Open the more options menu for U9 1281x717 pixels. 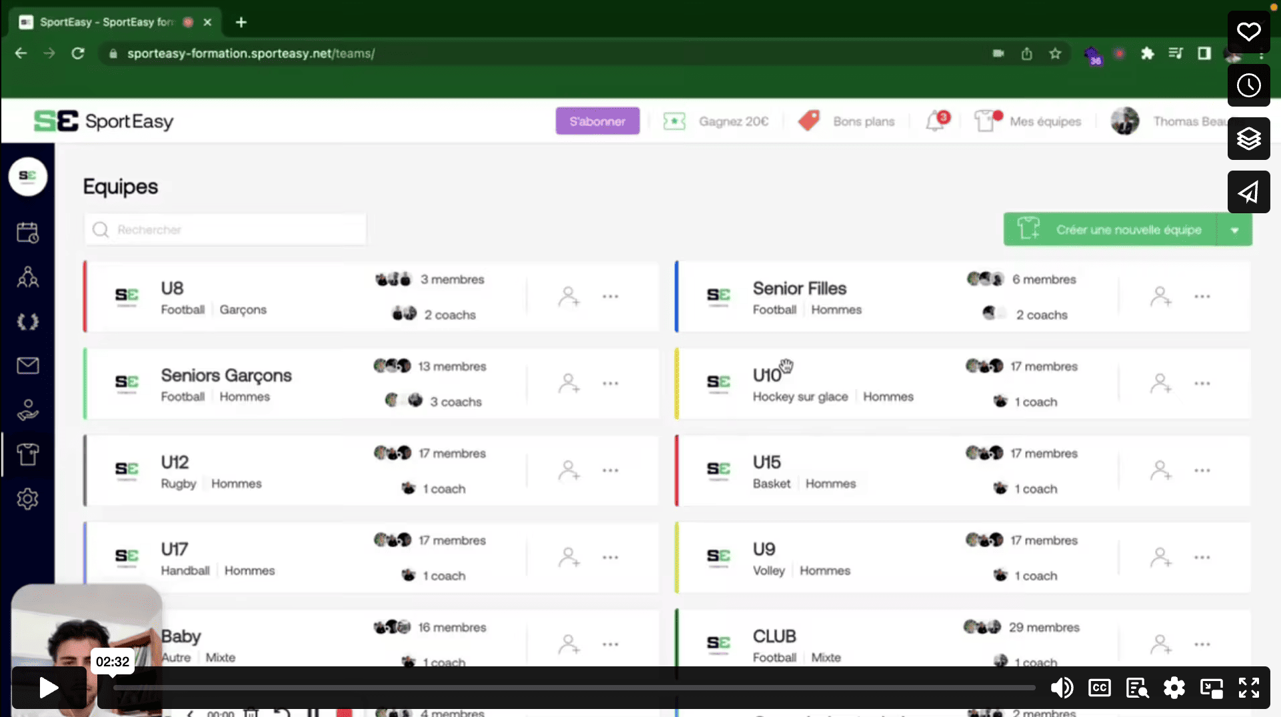tap(1202, 557)
